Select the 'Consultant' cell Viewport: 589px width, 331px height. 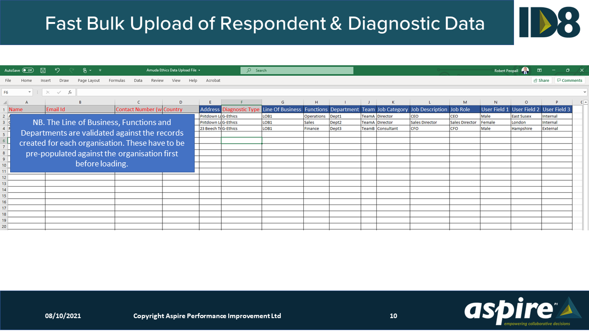tap(393, 129)
